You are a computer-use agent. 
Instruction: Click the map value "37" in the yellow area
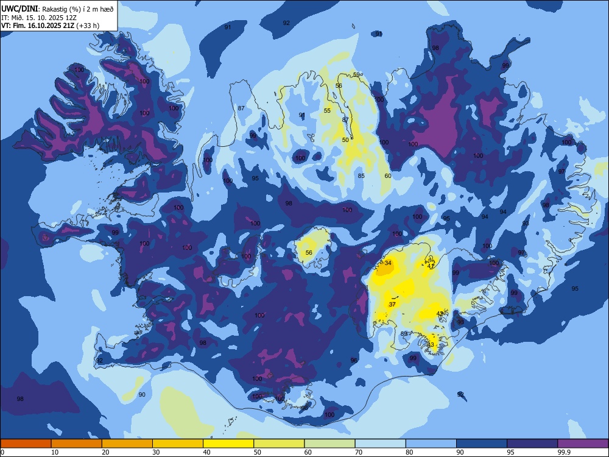(x=392, y=304)
